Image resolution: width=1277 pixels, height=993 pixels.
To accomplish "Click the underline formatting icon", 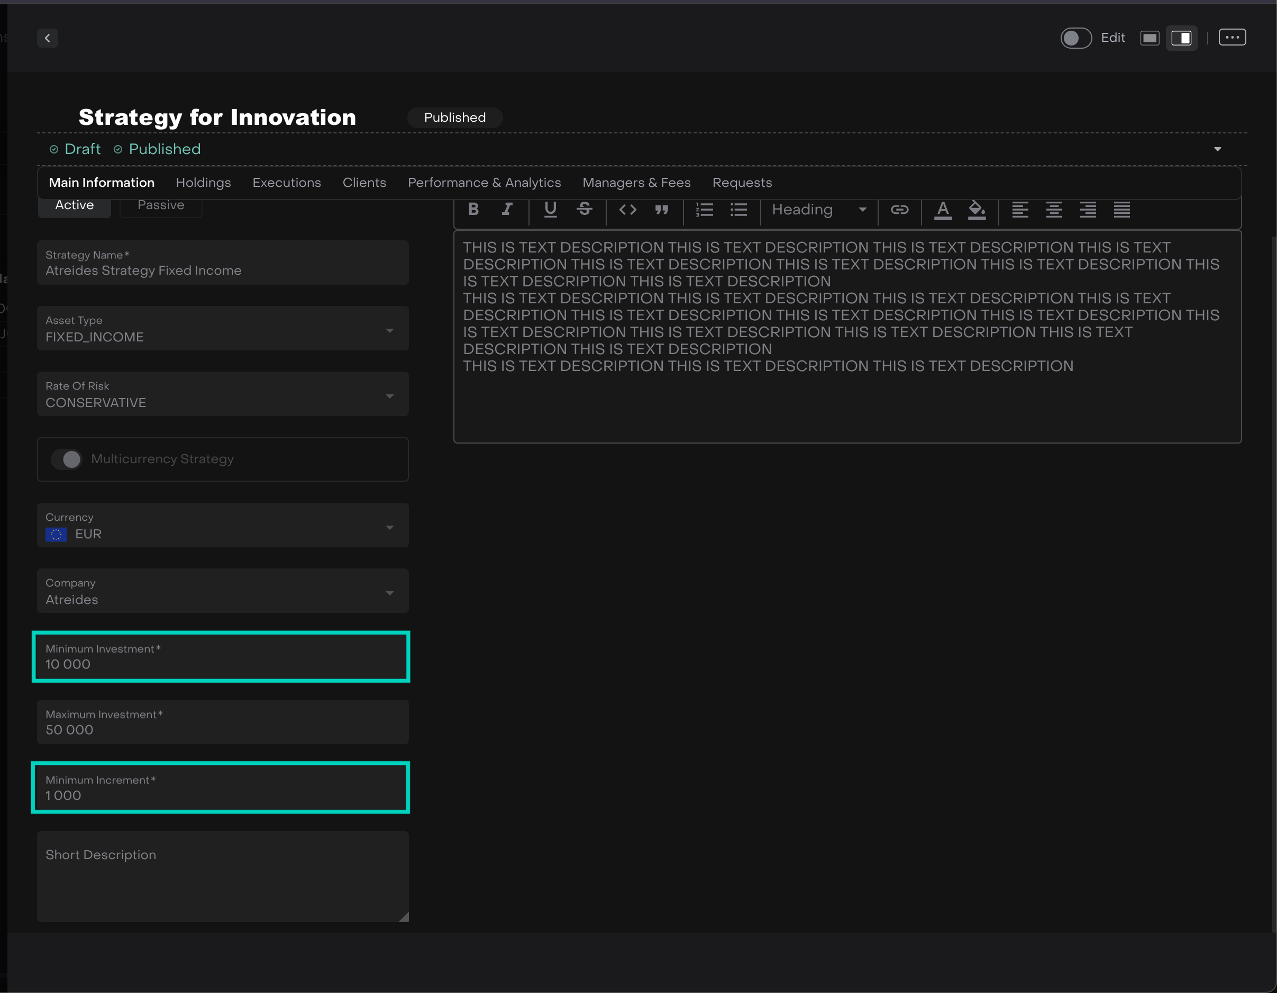I will [x=550, y=210].
